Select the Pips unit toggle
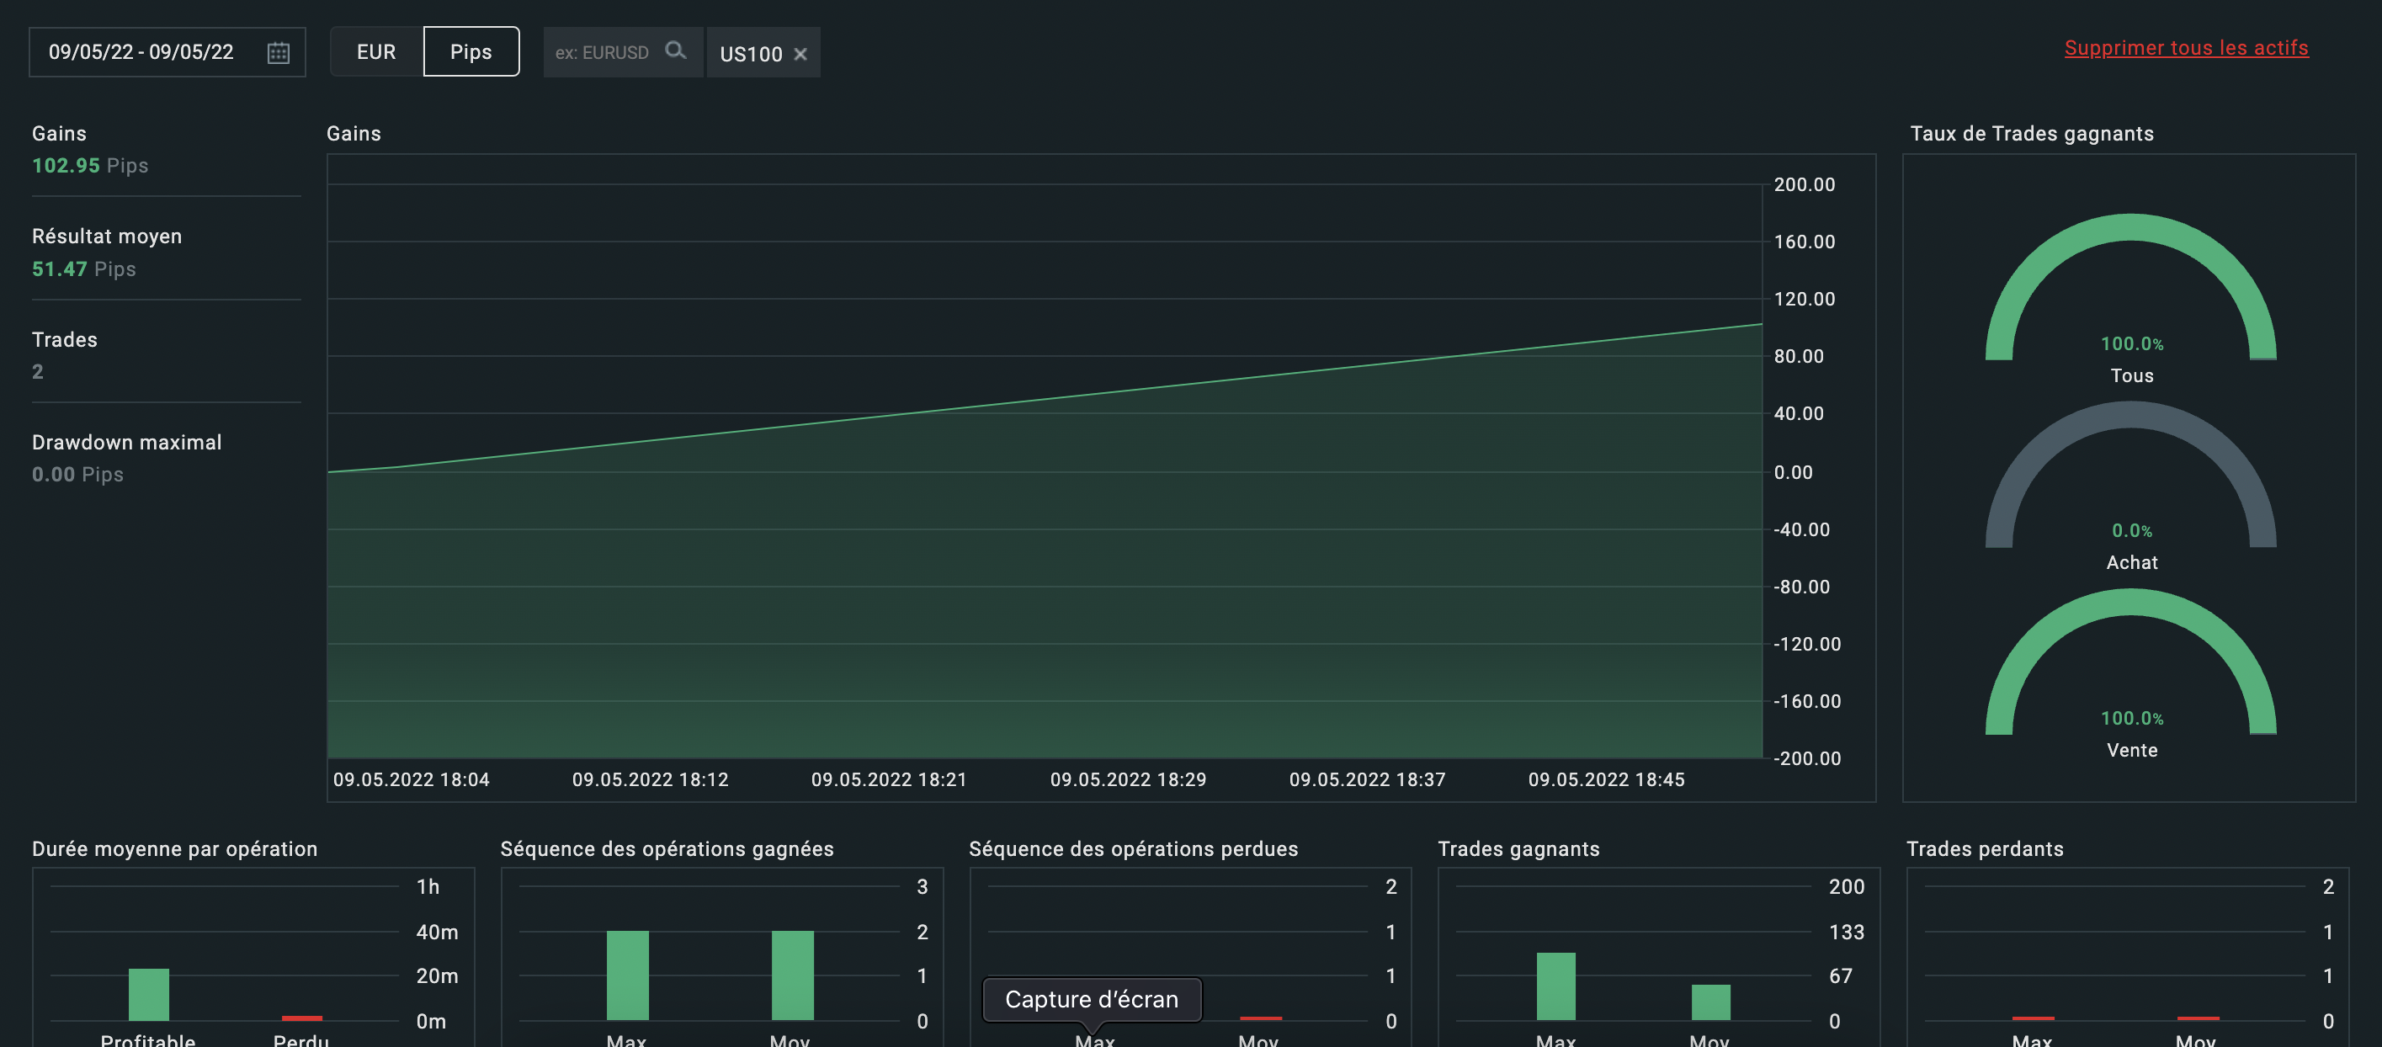 [471, 52]
